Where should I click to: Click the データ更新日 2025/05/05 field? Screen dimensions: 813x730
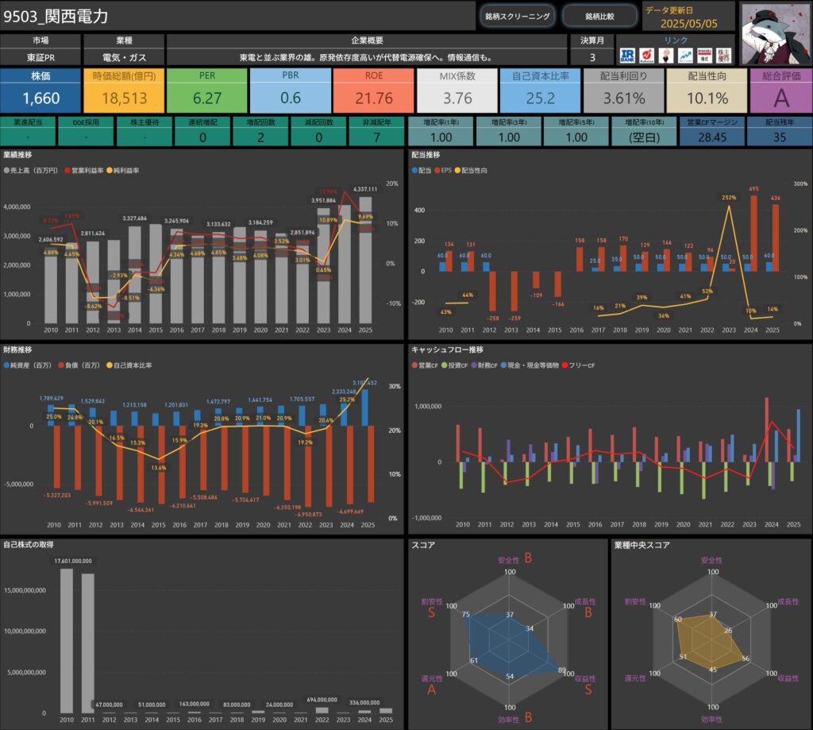point(688,17)
